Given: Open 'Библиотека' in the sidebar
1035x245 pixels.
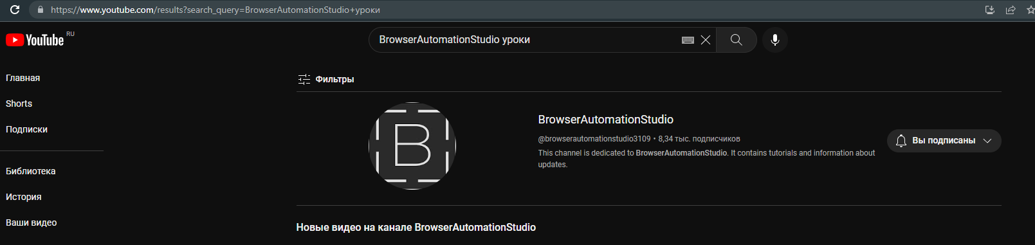Looking at the screenshot, I should [x=31, y=171].
